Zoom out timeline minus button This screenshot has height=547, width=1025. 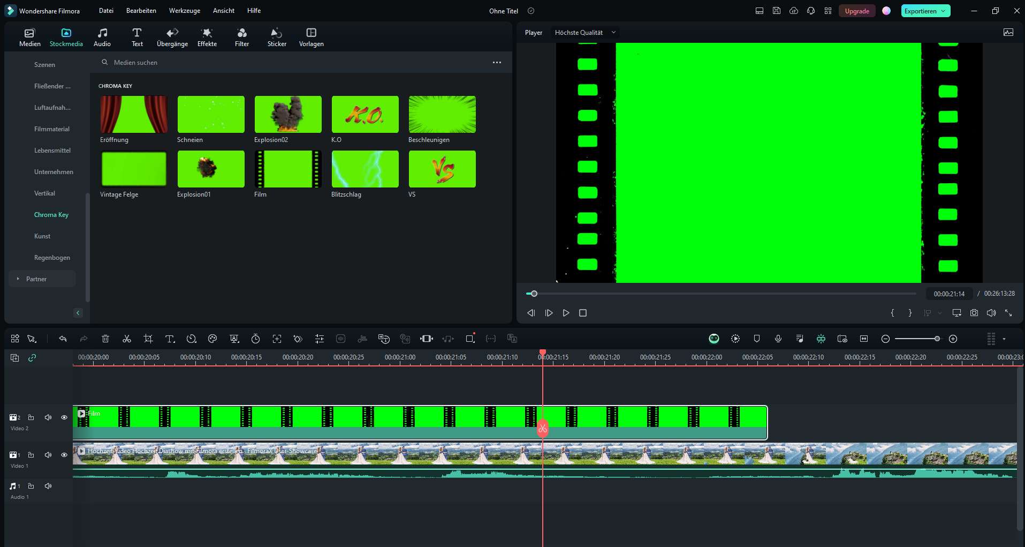pyautogui.click(x=885, y=339)
